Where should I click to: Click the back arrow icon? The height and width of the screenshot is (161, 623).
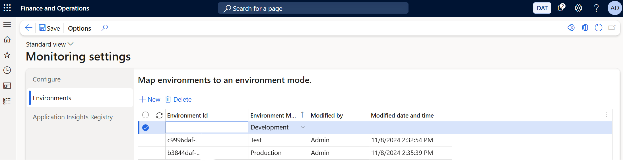(28, 28)
